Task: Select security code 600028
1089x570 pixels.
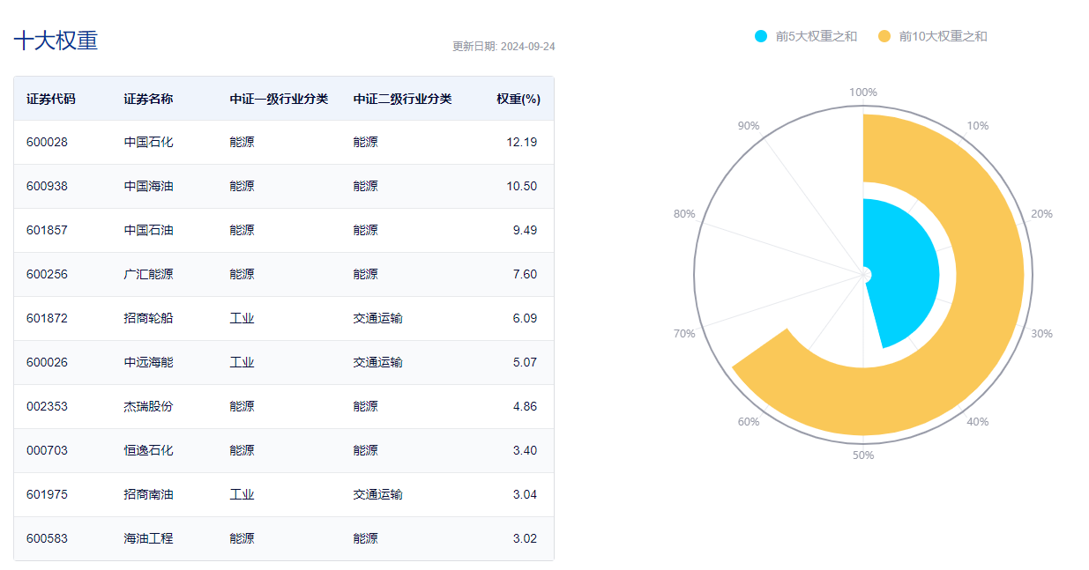Action: click(x=47, y=142)
